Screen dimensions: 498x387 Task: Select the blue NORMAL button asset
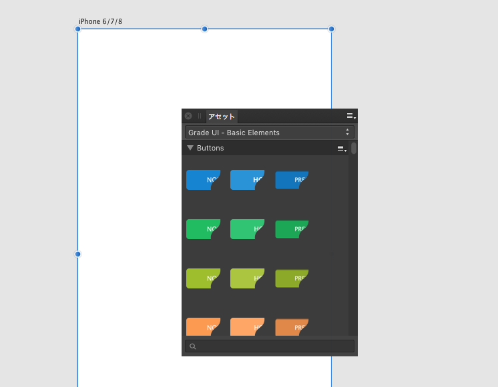tap(203, 180)
